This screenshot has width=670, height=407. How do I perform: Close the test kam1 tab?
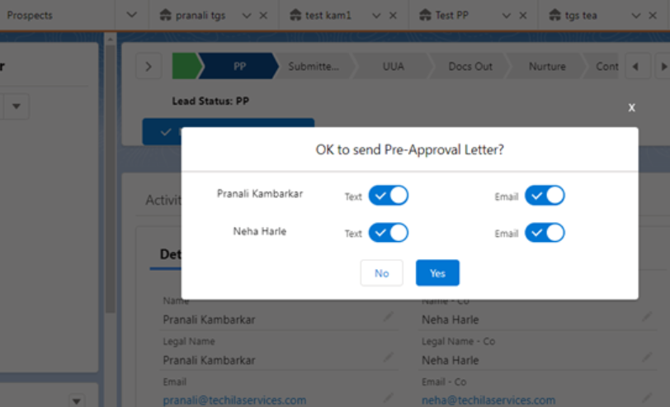click(x=393, y=16)
